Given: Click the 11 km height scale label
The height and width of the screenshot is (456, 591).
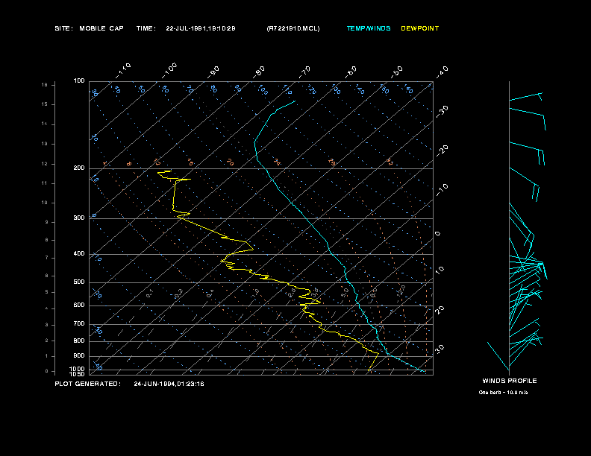Looking at the screenshot, I should (45, 183).
